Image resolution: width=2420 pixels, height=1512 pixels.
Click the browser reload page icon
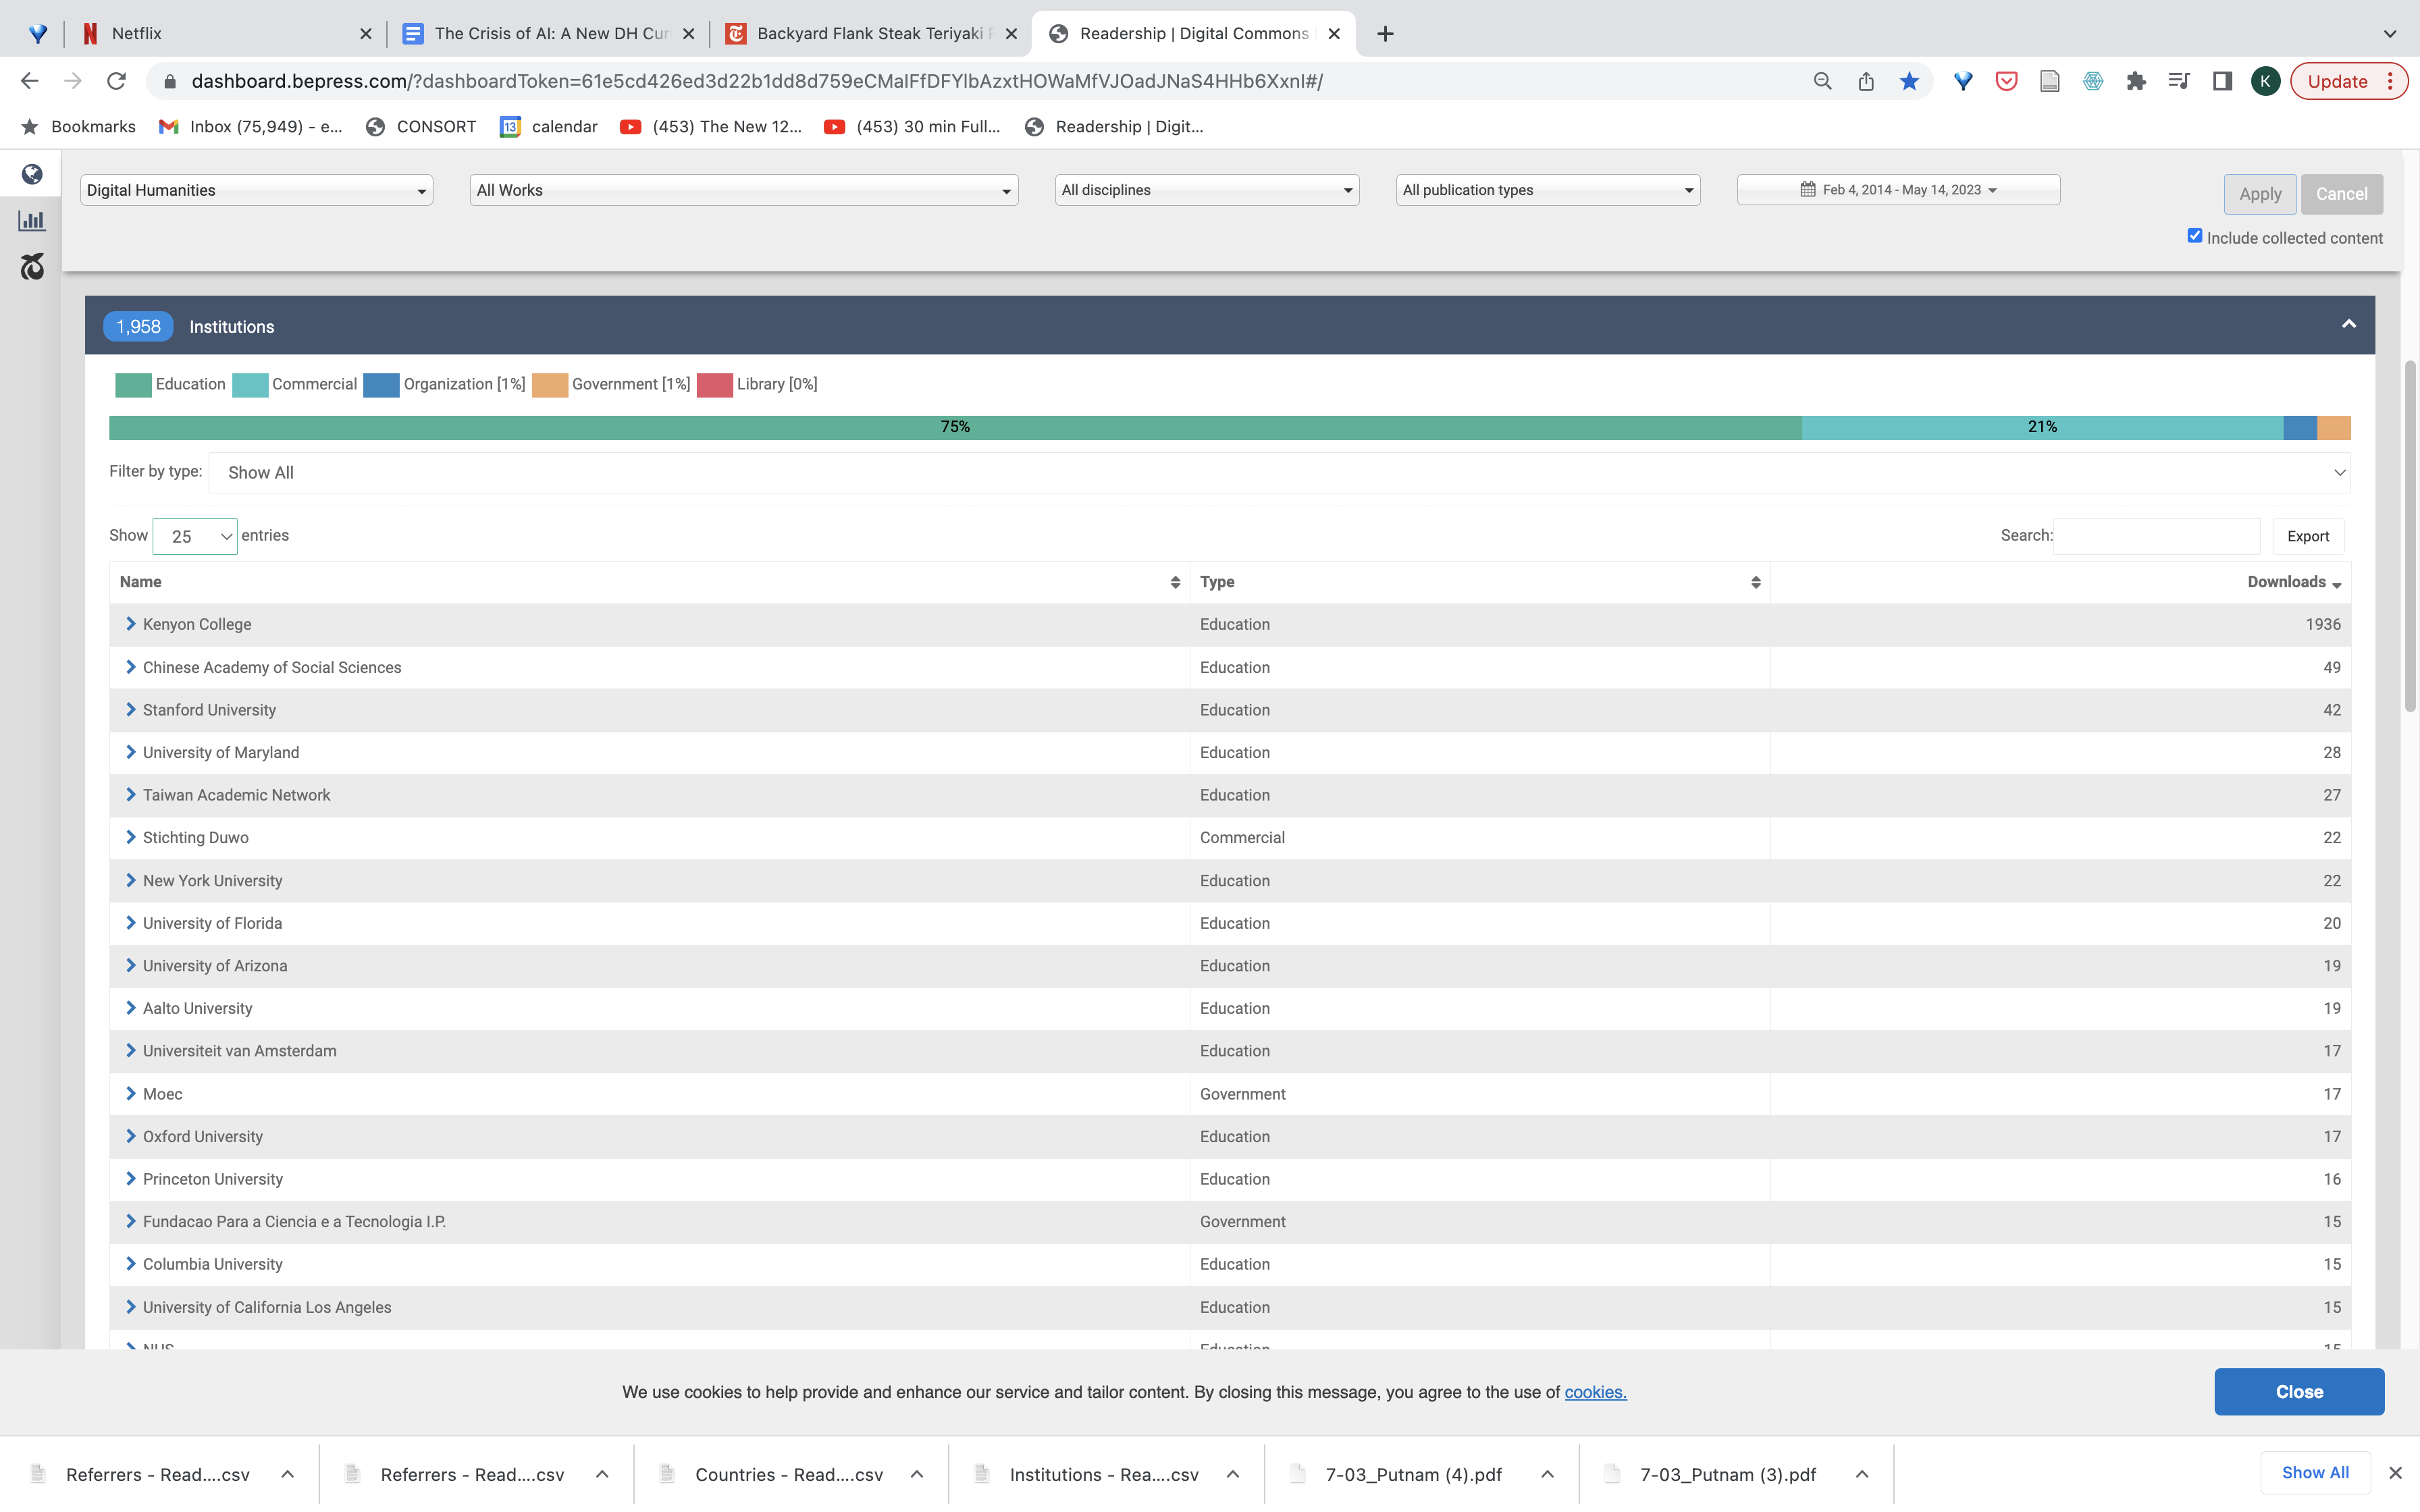(116, 81)
